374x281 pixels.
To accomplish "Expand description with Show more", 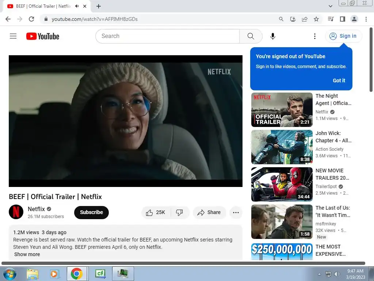I will (x=27, y=254).
